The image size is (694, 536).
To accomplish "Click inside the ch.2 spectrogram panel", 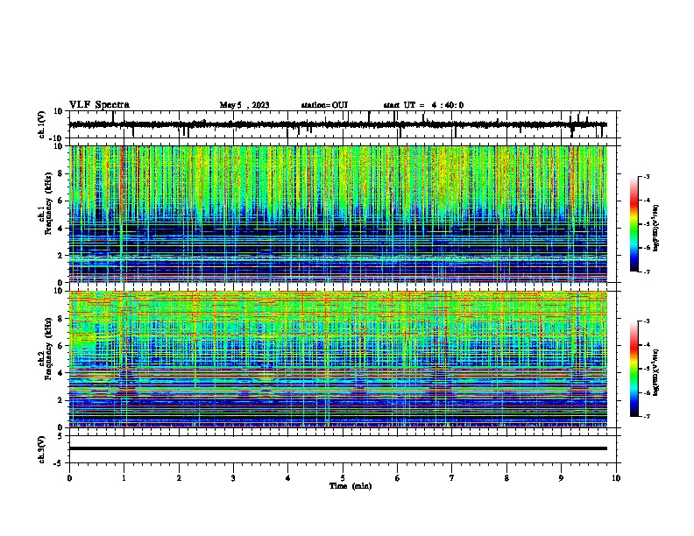I will (x=338, y=359).
